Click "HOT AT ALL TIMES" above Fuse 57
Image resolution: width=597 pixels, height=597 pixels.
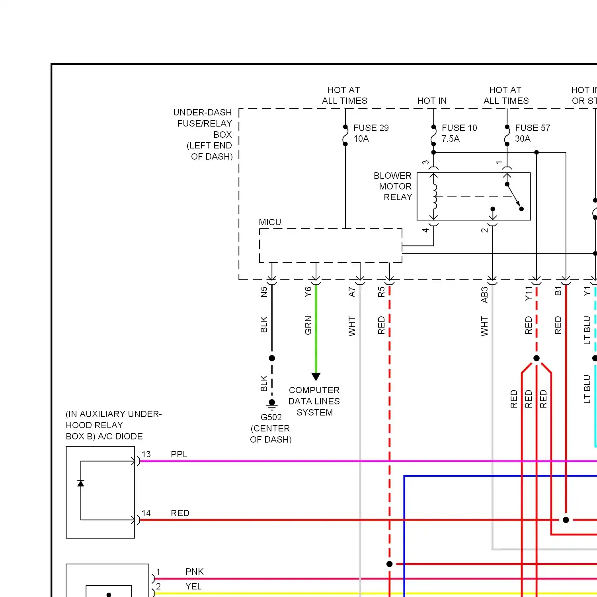pos(506,96)
